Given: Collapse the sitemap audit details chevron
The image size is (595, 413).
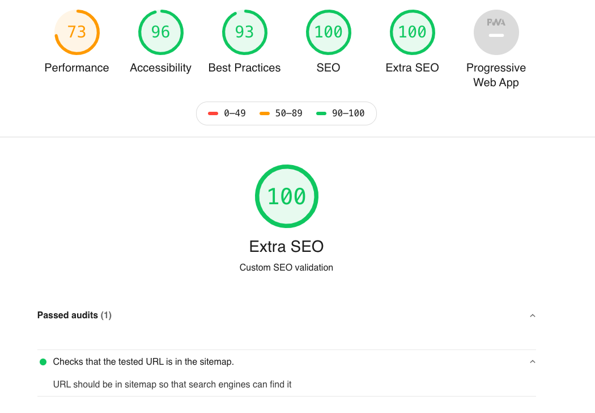Looking at the screenshot, I should click(532, 362).
